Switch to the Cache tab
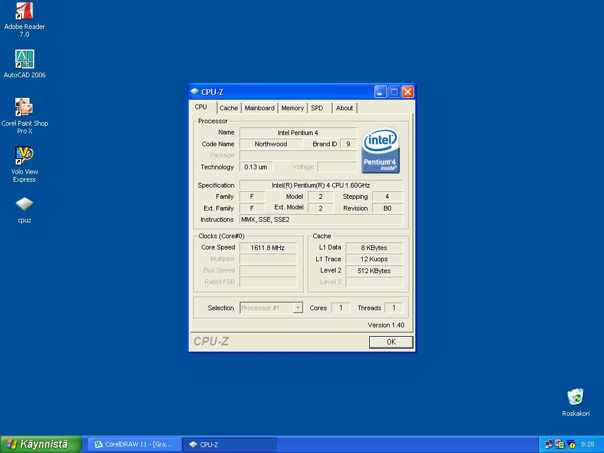The image size is (604, 453). [x=229, y=109]
